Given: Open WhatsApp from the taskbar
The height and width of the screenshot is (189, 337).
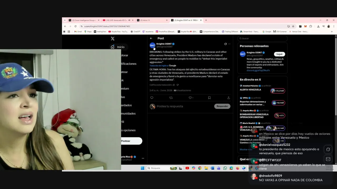Looking at the screenshot, I should 225,168.
